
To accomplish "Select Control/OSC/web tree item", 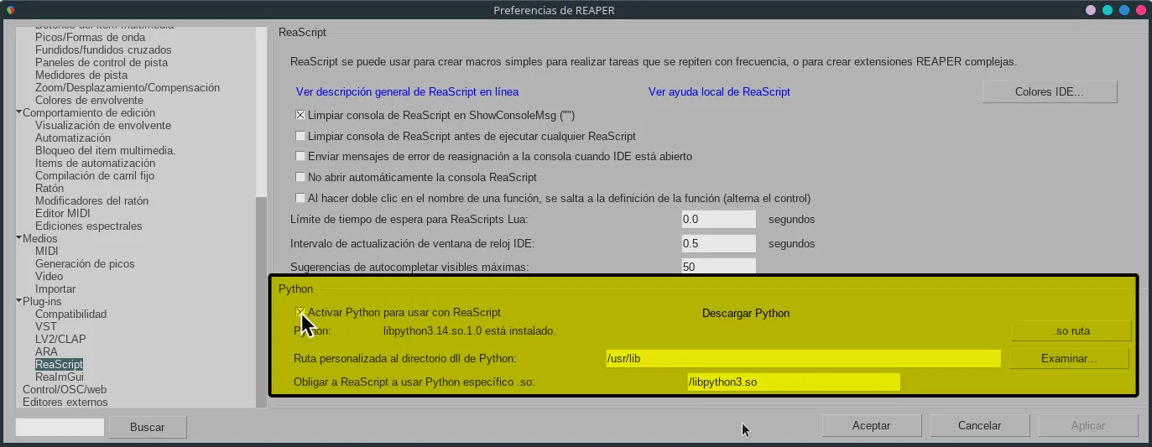I will (65, 390).
